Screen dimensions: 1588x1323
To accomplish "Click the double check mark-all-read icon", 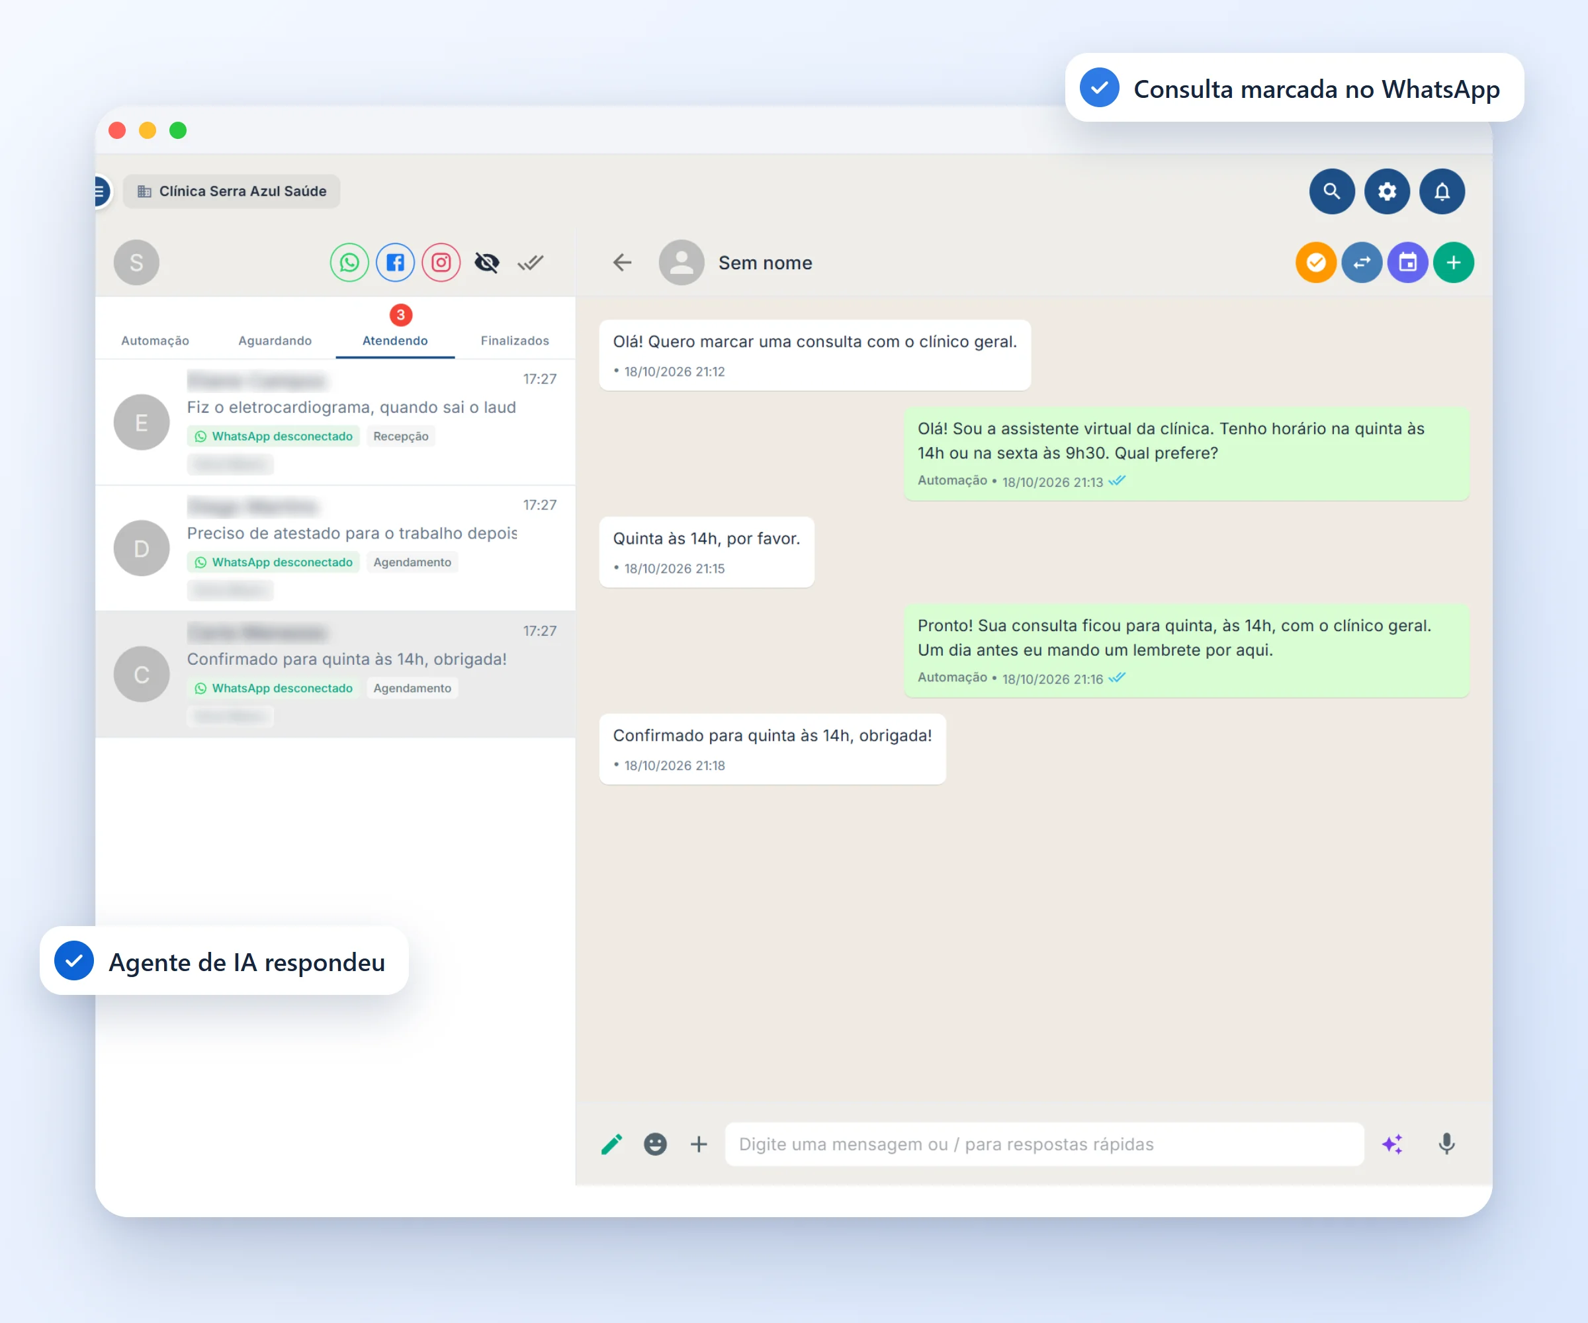I will (x=531, y=263).
